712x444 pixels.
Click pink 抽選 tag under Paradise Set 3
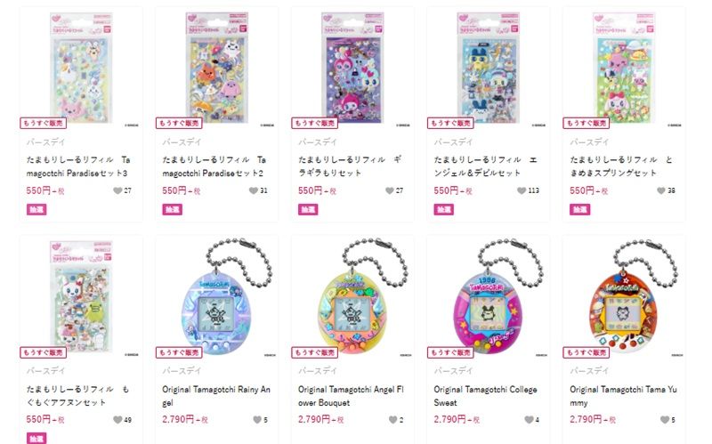tap(36, 209)
